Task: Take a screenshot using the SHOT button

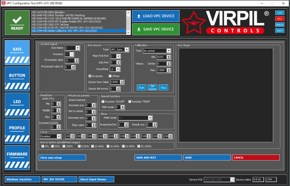Action: tap(280, 30)
